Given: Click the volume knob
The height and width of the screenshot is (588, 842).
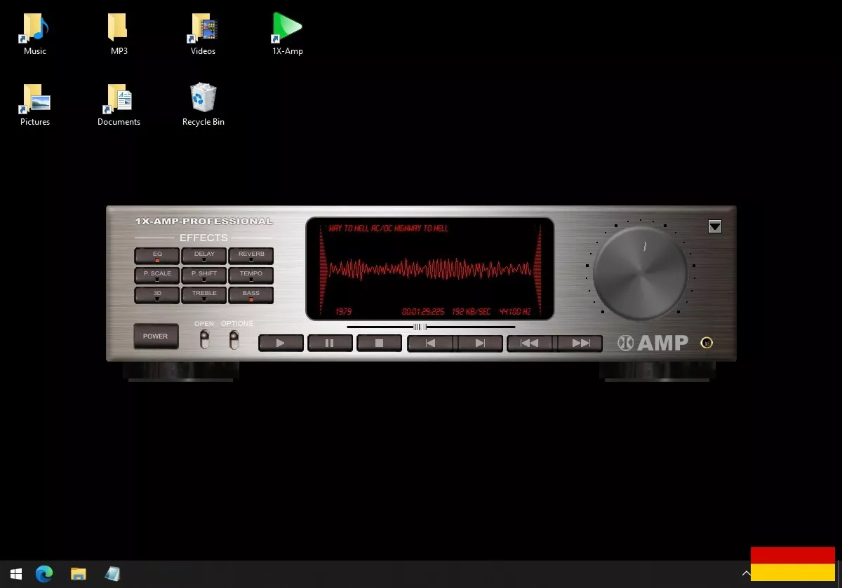Looking at the screenshot, I should coord(640,273).
